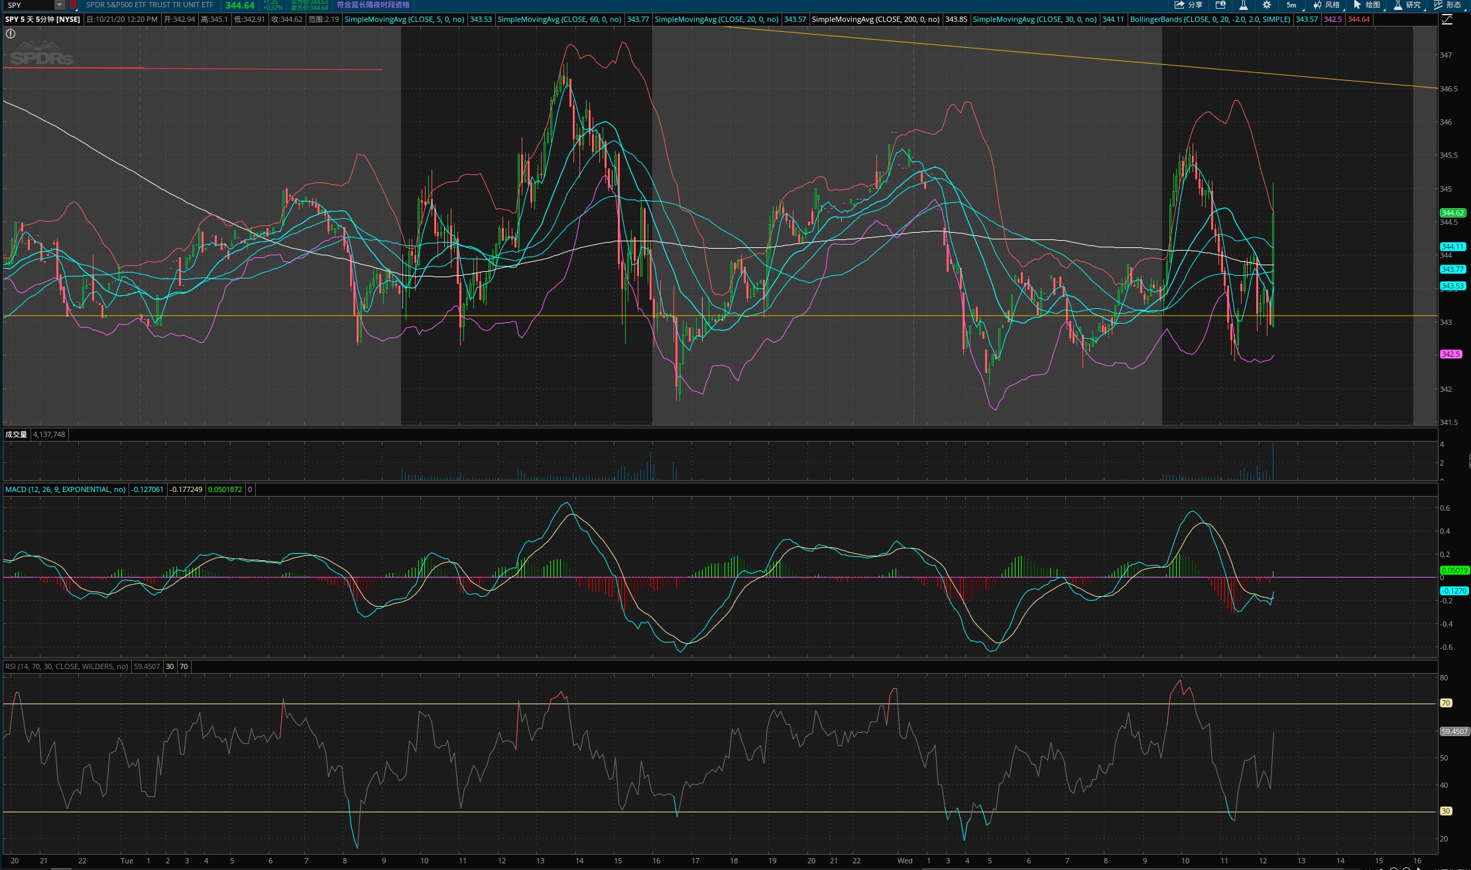
Task: Click SimpleMovingAvg (CLOSE, 60, 0, no) label
Action: (559, 19)
